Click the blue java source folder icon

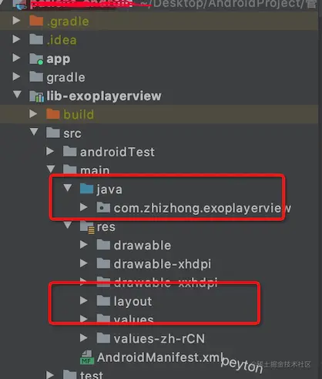tap(86, 189)
